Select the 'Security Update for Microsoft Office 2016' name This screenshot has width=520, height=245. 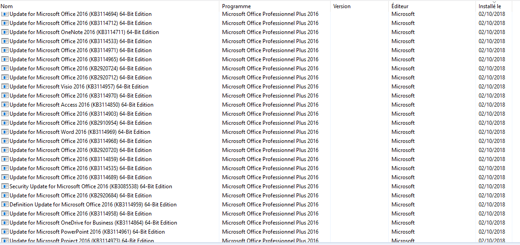click(91, 186)
